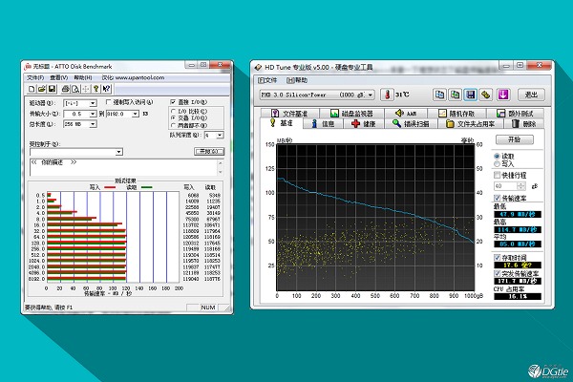Select the 基准 benchmark tab
Viewport: 573px width, 382px height.
(282, 123)
